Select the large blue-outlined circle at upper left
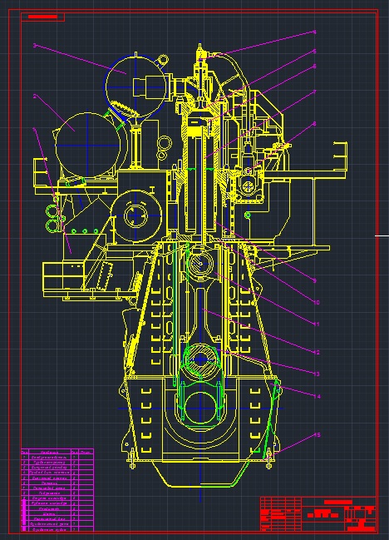Viewport: 389px width, 540px height. pos(135,87)
